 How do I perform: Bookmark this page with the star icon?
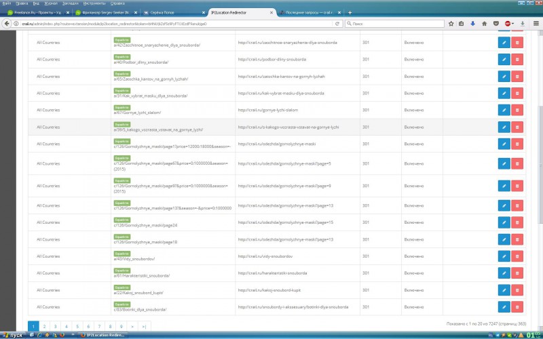click(x=451, y=24)
